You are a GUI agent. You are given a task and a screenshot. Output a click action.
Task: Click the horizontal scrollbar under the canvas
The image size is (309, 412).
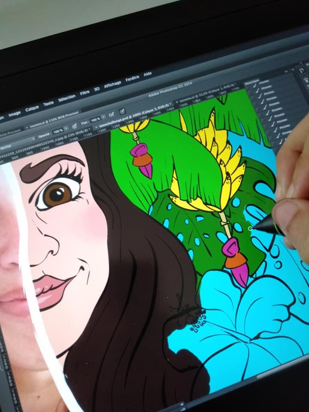pyautogui.click(x=282, y=368)
